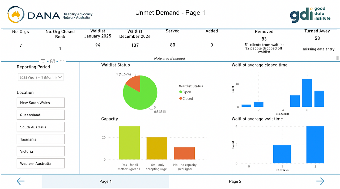Go to the previous page with the left arrow
The width and height of the screenshot is (340, 189).
pos(20,181)
